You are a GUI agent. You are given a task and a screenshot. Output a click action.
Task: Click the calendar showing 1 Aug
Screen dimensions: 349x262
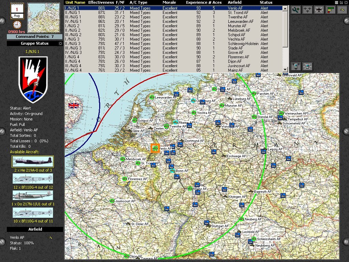[17, 11]
